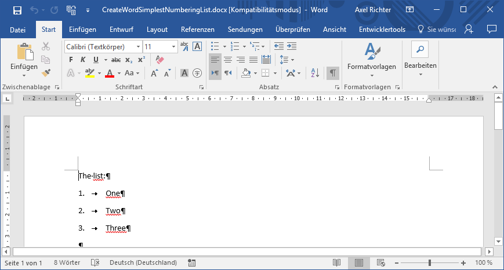Switch to Einfügen tab
The image size is (504, 270).
82,30
